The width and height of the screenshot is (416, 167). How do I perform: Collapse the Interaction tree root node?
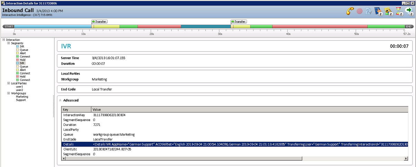click(3, 40)
